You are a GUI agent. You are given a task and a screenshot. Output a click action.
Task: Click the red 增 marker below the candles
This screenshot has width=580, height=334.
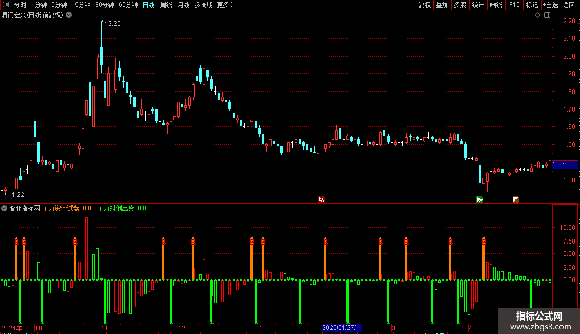[321, 199]
